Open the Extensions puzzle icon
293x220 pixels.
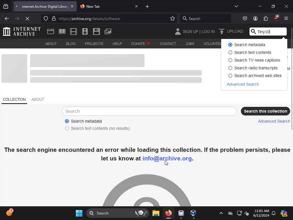pyautogui.click(x=266, y=19)
